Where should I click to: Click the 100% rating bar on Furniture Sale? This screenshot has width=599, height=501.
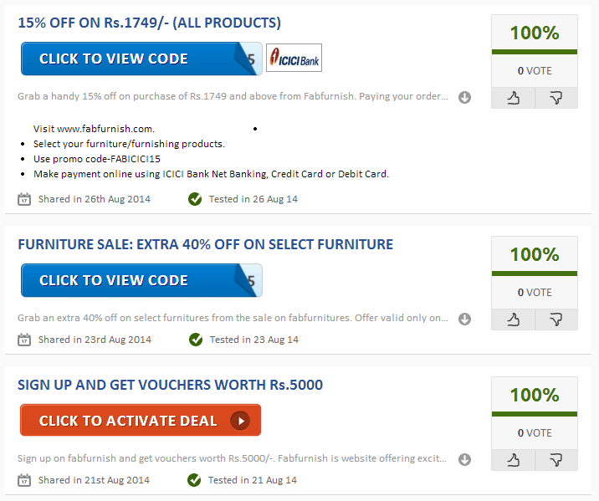point(534,254)
